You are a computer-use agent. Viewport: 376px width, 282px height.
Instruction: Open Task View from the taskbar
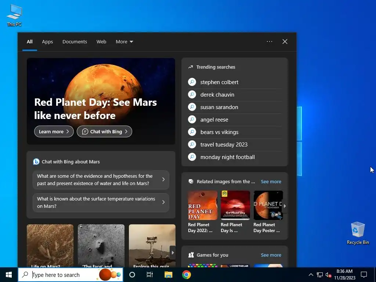point(150,275)
